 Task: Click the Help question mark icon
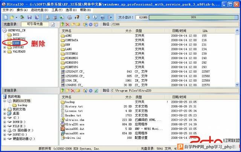102,17
